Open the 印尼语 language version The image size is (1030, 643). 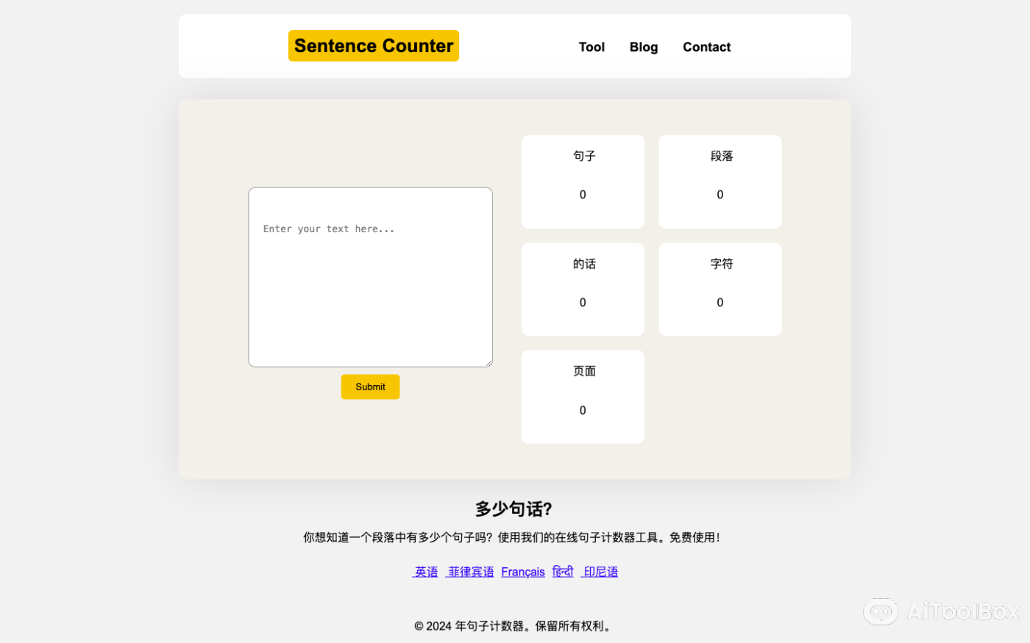[600, 572]
